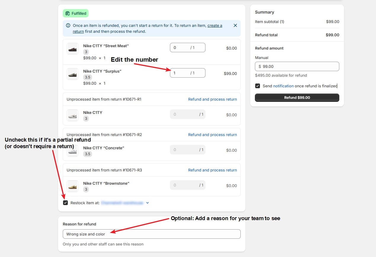Click the 'Item subtotal (1)' label
376x257 pixels.
(x=270, y=22)
